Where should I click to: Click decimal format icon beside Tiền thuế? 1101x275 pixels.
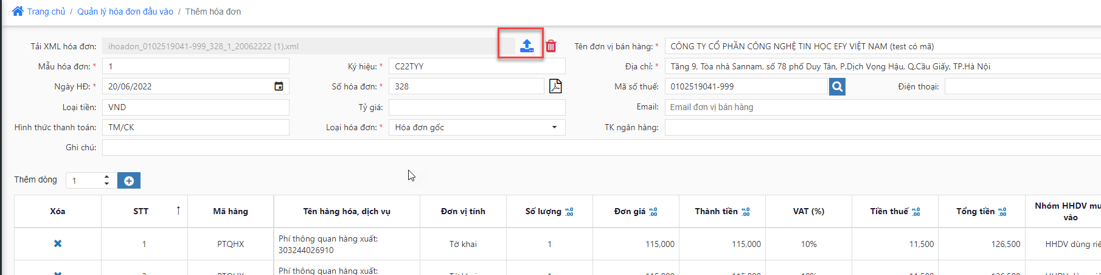coord(916,212)
